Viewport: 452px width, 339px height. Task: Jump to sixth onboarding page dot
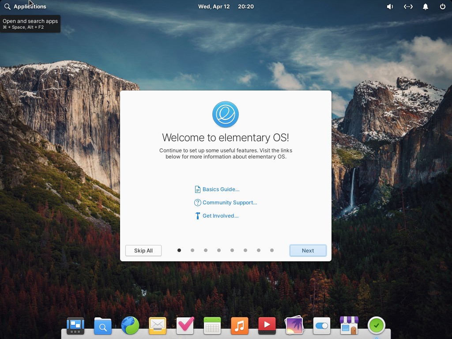pyautogui.click(x=245, y=250)
